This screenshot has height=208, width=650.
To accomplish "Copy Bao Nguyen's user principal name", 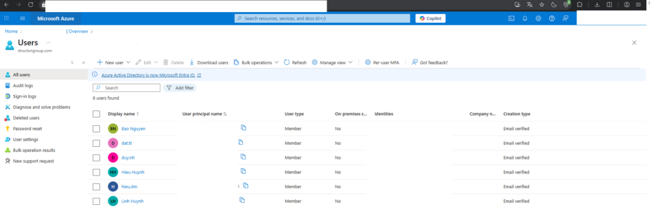I will point(244,128).
